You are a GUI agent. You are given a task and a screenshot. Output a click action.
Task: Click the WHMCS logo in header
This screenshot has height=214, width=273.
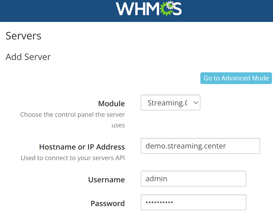(149, 8)
